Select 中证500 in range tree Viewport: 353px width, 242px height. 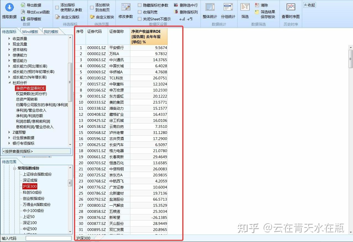coord(30,229)
